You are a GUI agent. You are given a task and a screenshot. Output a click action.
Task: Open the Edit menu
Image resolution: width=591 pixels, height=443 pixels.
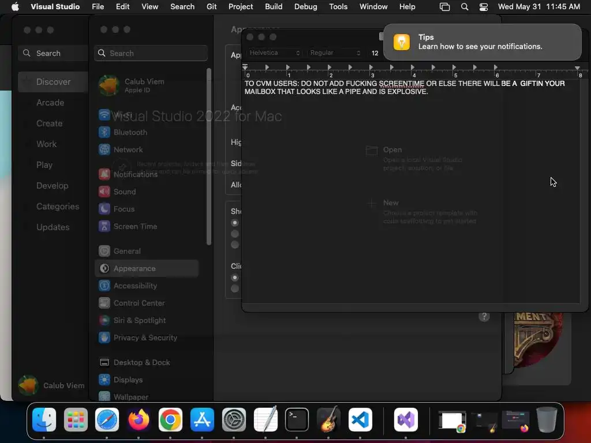(x=123, y=7)
